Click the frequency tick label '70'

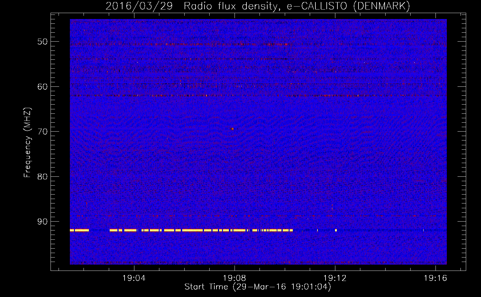[43, 132]
